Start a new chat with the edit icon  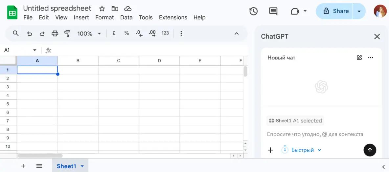(x=359, y=58)
